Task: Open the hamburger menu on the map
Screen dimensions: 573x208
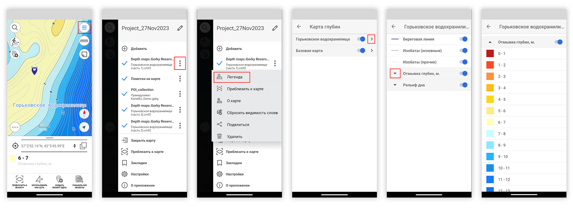Action: [84, 28]
